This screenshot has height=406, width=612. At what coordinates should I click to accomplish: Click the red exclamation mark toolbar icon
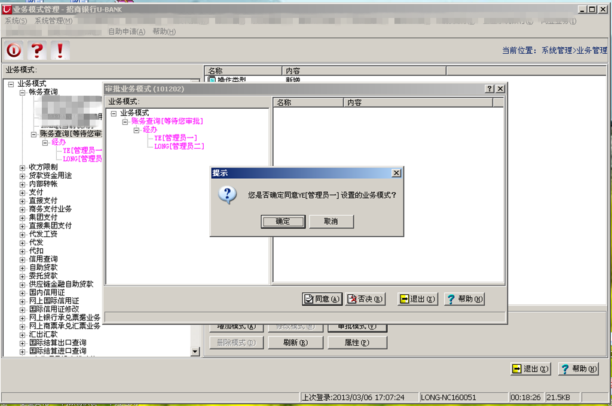pos(60,50)
